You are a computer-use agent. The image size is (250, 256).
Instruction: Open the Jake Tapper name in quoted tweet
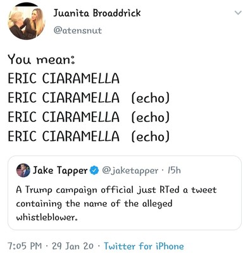60,171
